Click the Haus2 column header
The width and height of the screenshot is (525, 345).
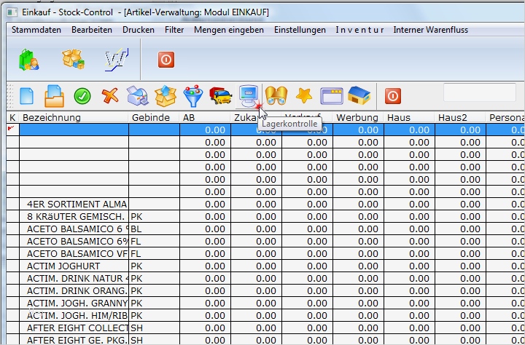click(460, 118)
